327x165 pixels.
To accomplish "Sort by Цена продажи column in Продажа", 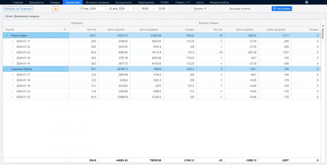I will [148, 29].
